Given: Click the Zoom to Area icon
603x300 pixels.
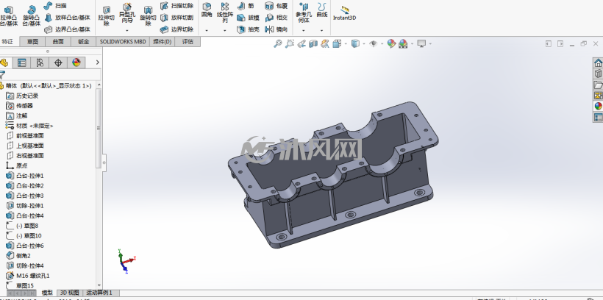Looking at the screenshot, I should pos(290,44).
